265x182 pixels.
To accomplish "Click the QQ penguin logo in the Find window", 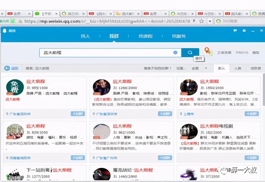I will pos(5,31).
